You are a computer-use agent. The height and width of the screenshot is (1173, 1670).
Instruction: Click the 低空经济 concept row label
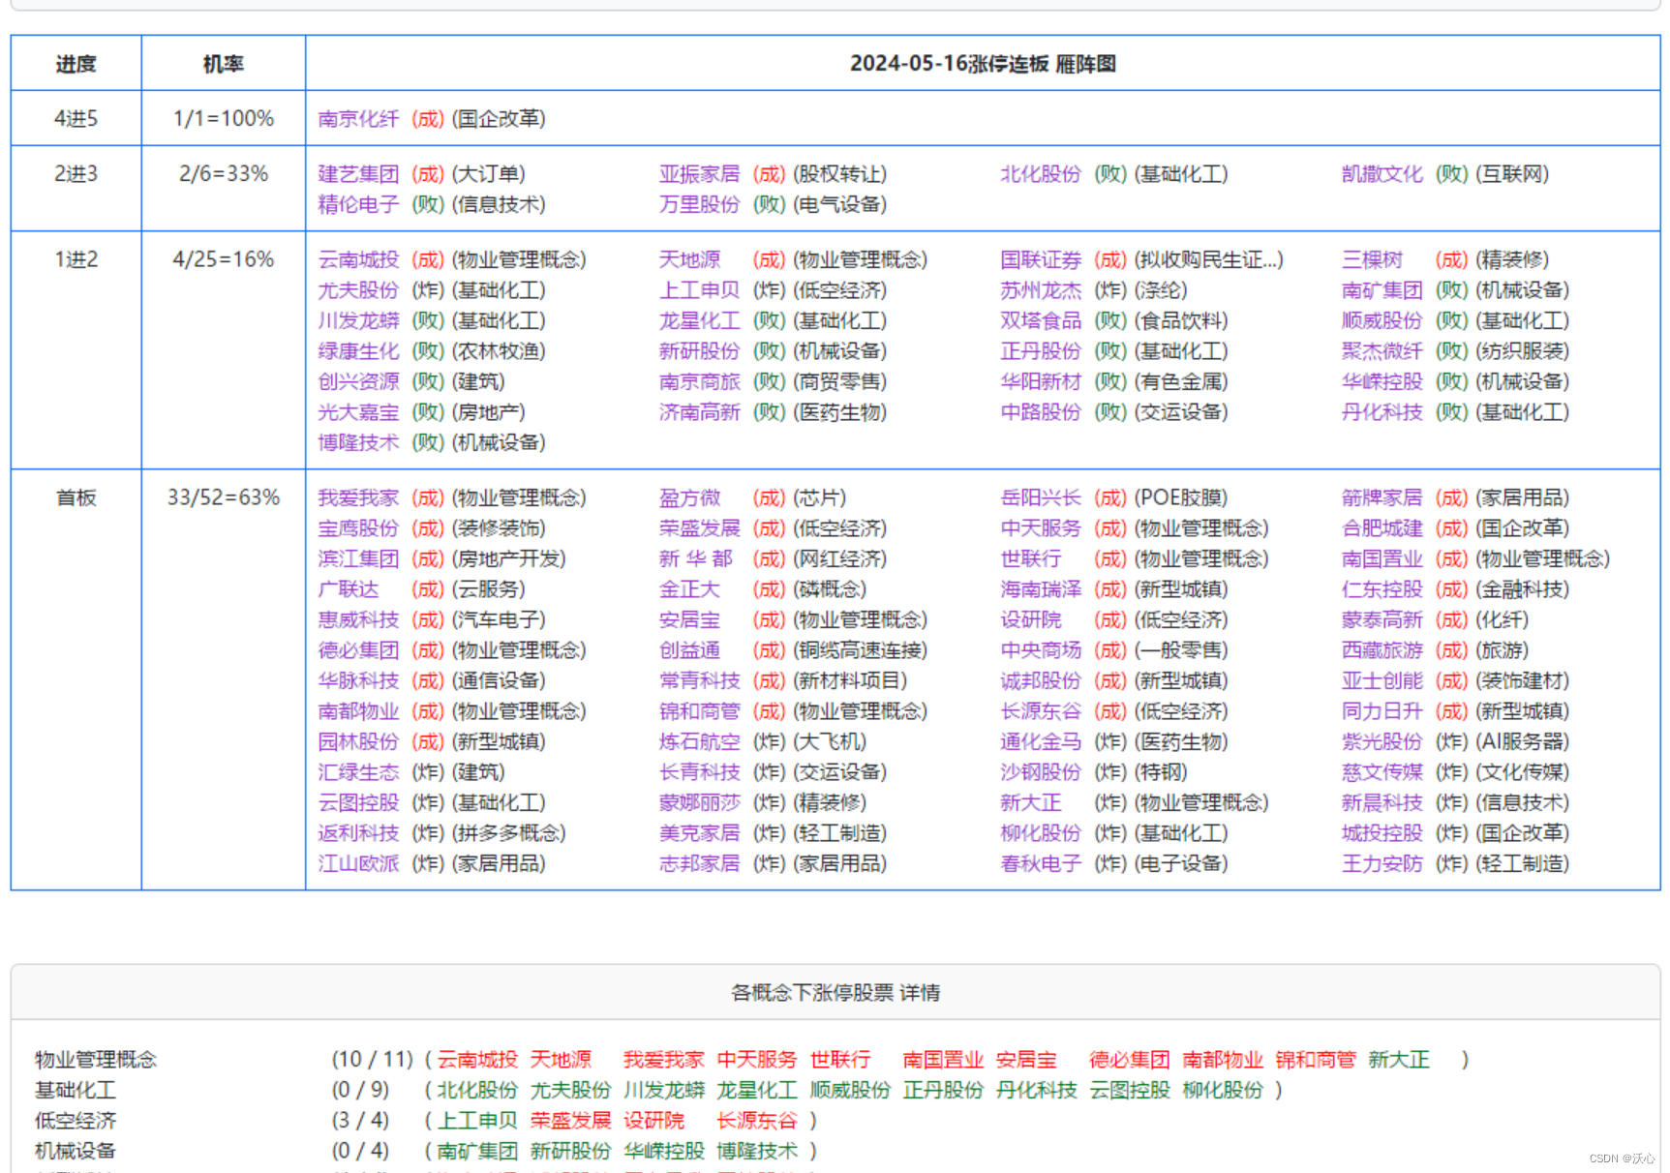tap(76, 1121)
